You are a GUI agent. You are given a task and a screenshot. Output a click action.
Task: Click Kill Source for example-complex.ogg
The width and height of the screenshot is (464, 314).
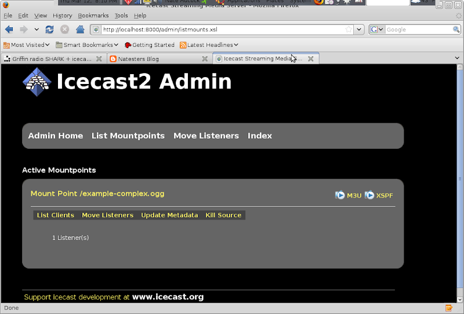click(223, 216)
